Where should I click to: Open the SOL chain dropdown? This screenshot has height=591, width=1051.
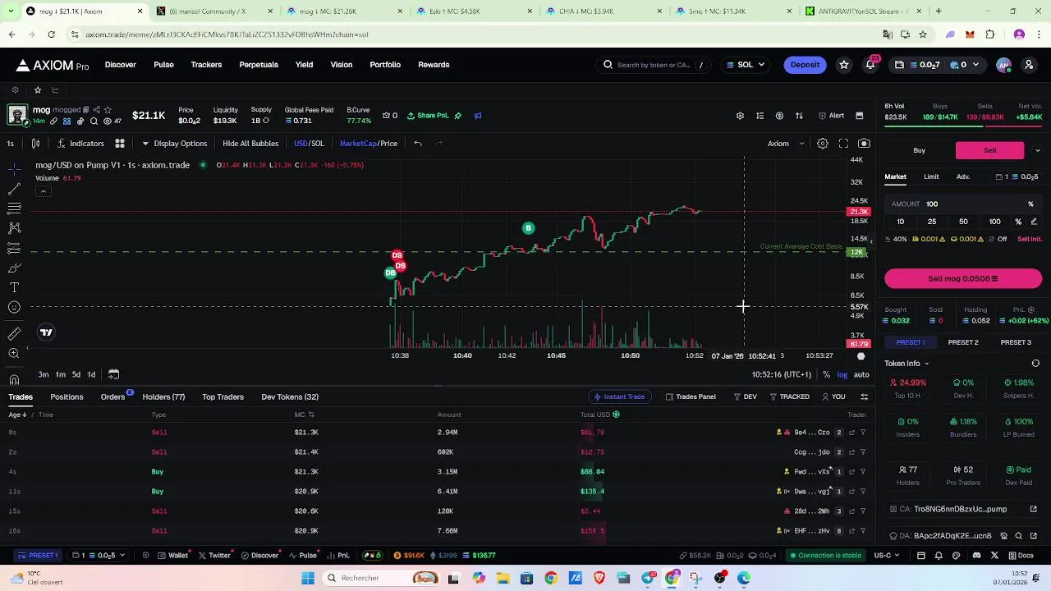(x=746, y=65)
